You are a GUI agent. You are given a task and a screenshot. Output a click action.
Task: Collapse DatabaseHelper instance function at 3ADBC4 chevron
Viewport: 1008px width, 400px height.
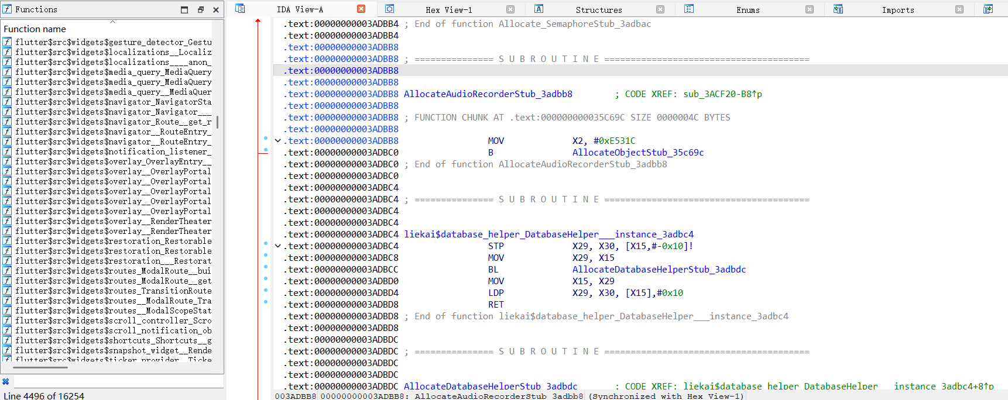[x=278, y=246]
